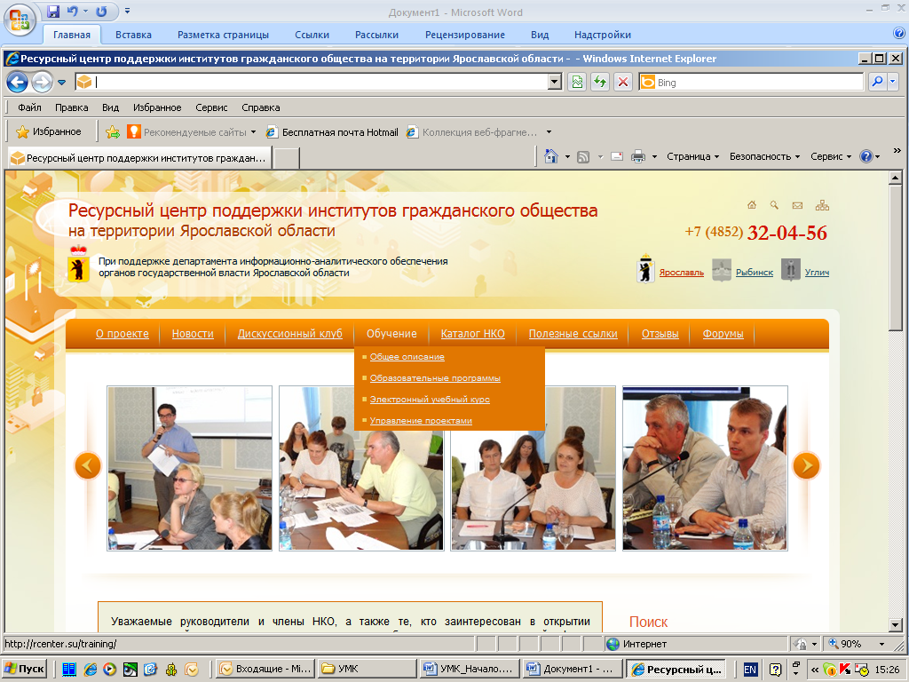Save the Word document with the floppy icon
Image resolution: width=909 pixels, height=682 pixels.
[x=53, y=12]
